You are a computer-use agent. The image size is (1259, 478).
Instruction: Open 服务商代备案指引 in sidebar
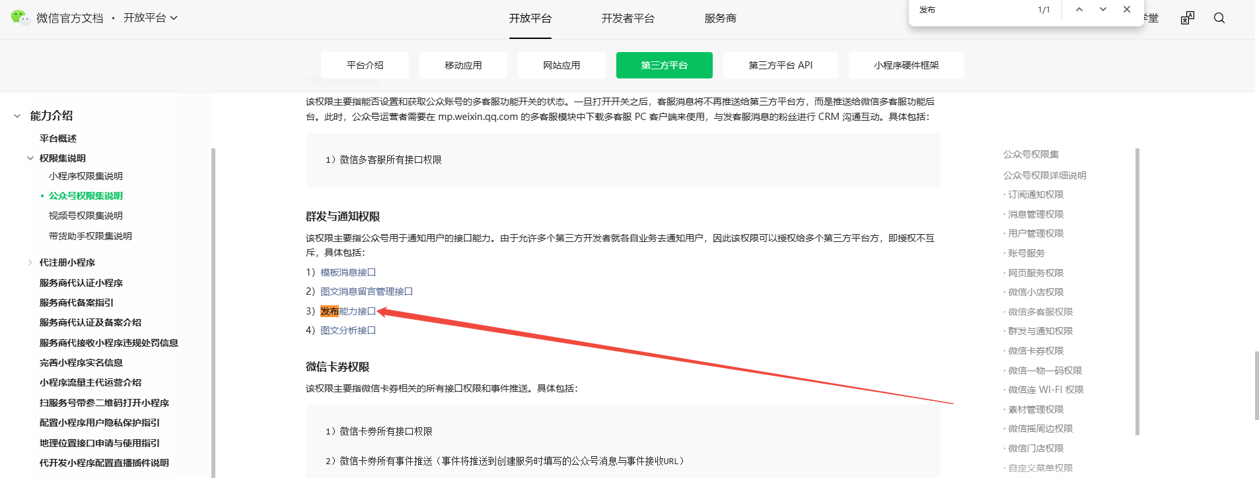pos(77,303)
